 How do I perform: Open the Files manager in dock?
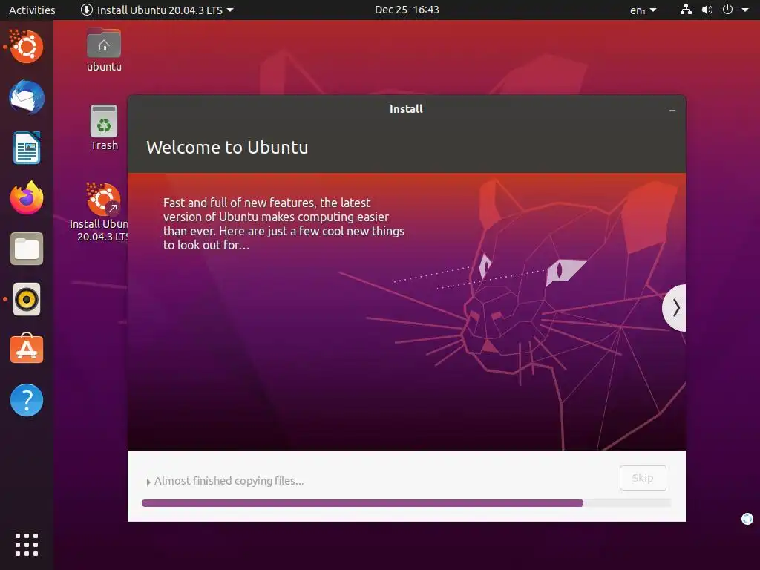27,249
